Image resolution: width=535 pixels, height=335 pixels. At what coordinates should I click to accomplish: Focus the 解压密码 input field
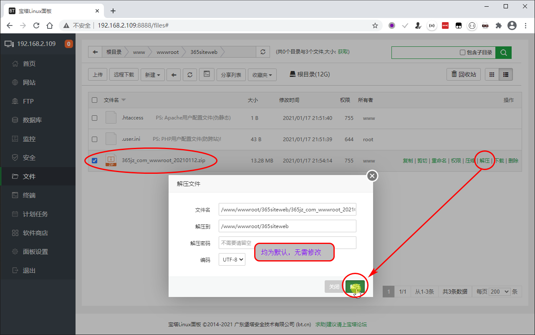point(288,243)
